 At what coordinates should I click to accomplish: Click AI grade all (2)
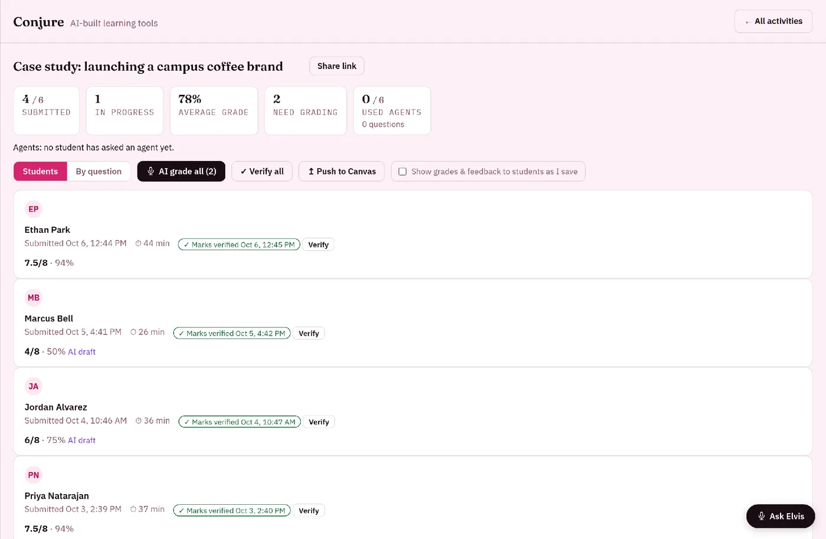[x=181, y=172]
